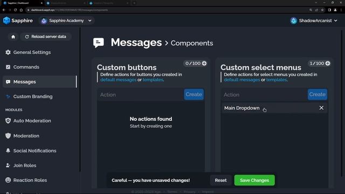Open Auto Moderation module
The height and width of the screenshot is (194, 345).
[39, 121]
